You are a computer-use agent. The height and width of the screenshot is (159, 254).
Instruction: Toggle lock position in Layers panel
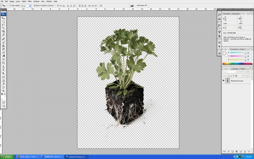pos(234,76)
